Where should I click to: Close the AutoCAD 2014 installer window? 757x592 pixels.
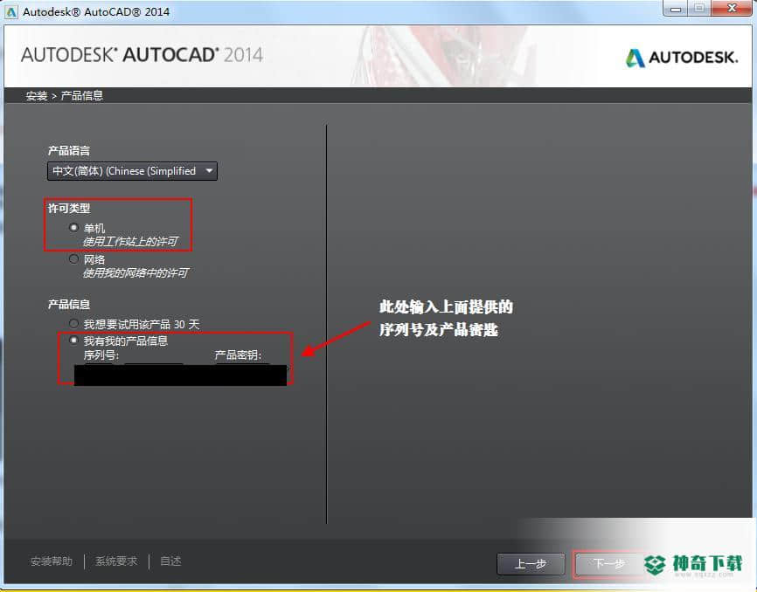(732, 9)
